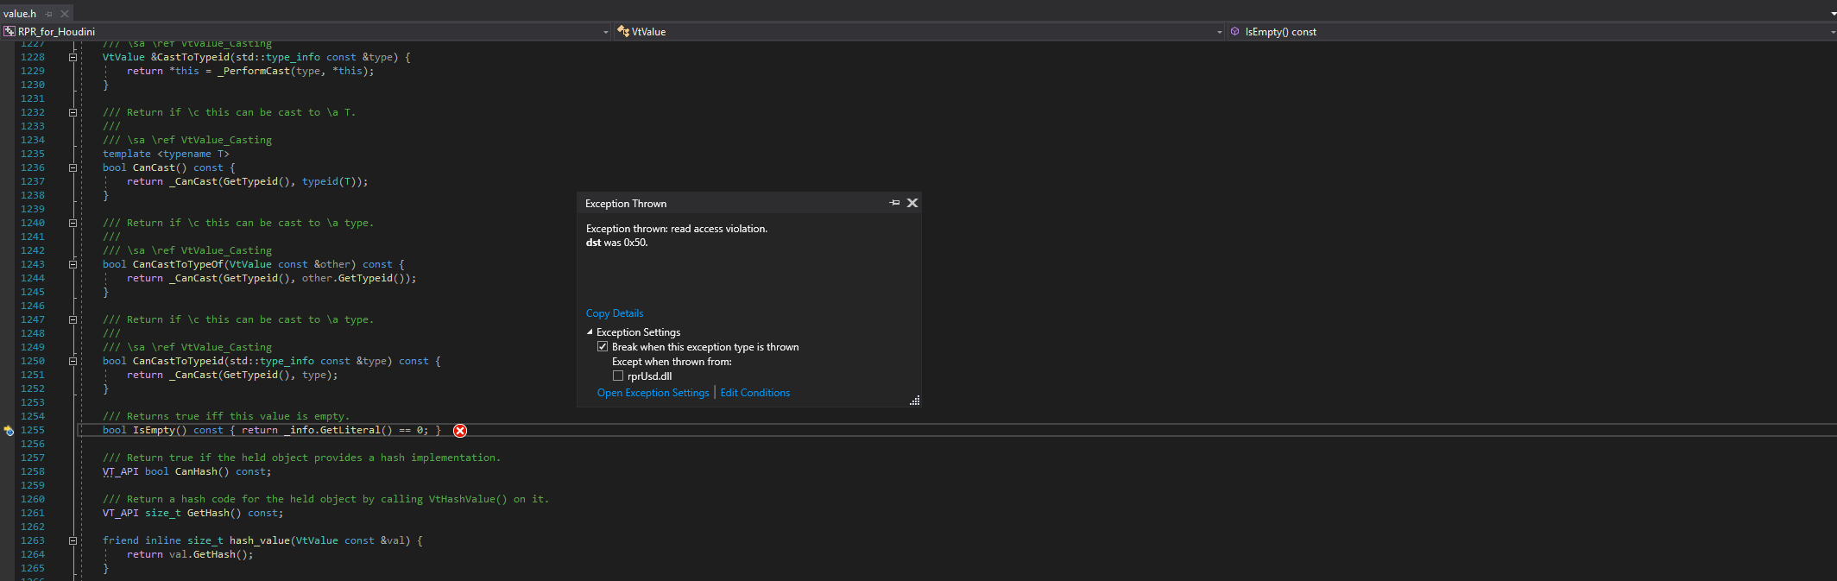The height and width of the screenshot is (581, 1837).
Task: Click the Copy Details link
Action: tap(615, 313)
